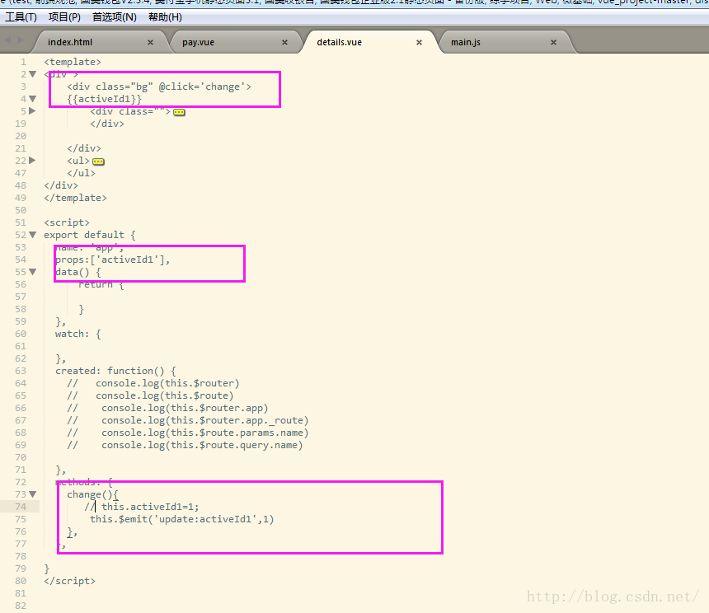Close the pay.vue tab

(285, 42)
